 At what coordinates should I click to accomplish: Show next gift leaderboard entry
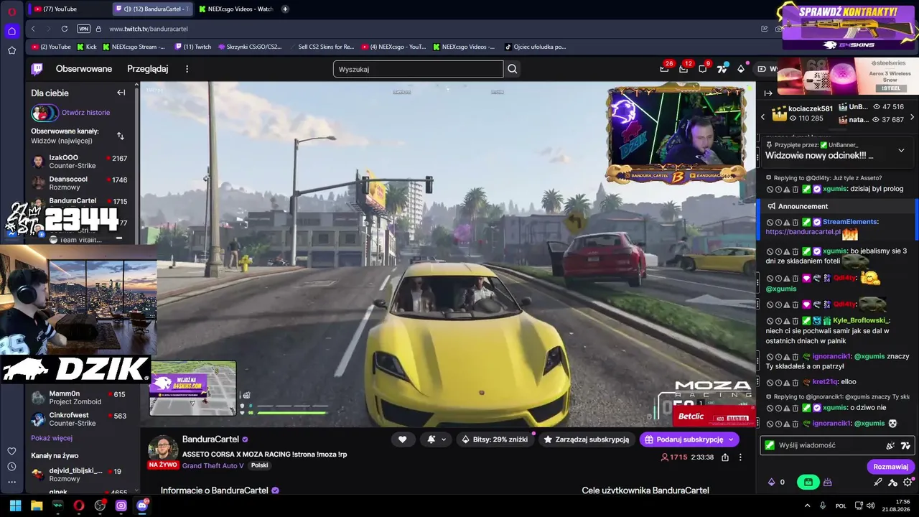pos(912,116)
